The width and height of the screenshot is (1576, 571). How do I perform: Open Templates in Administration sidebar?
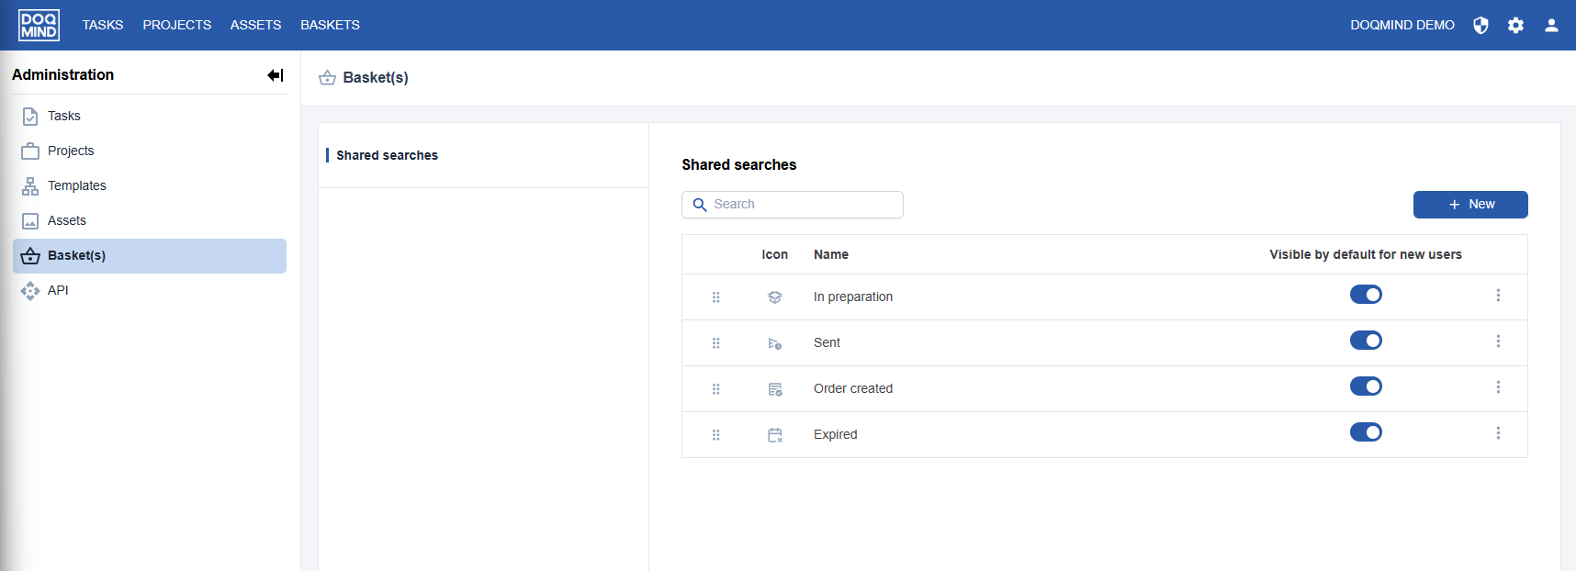click(77, 185)
